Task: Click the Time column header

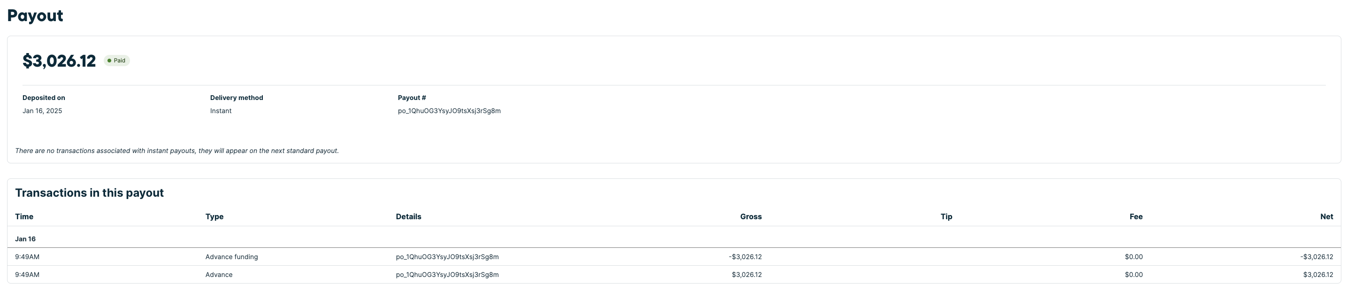Action: point(24,216)
